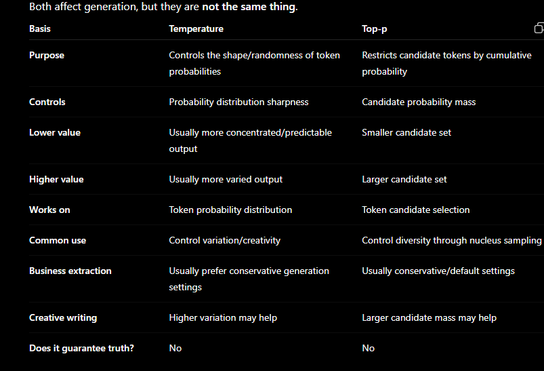
Task: Click 'Control diversity through nucleus sampling' text
Action: (452, 240)
